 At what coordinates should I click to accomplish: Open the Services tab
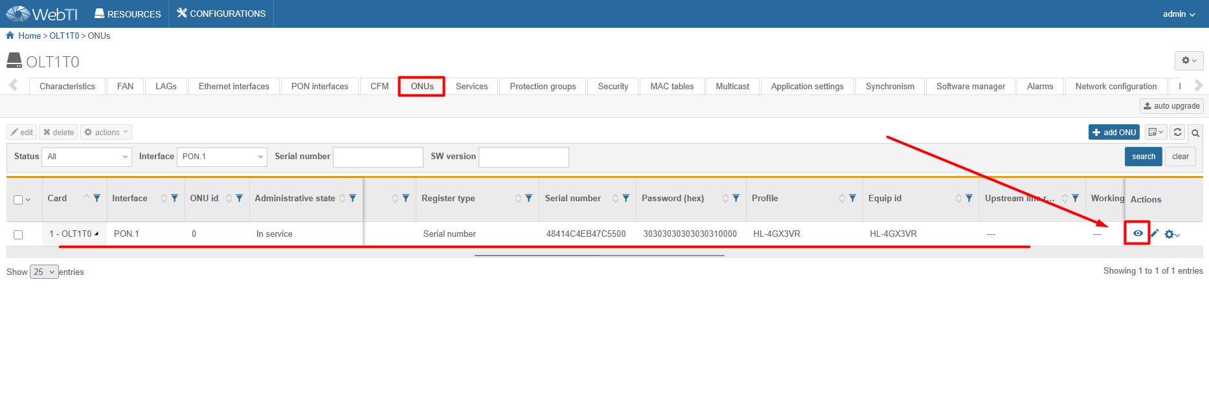pyautogui.click(x=471, y=86)
